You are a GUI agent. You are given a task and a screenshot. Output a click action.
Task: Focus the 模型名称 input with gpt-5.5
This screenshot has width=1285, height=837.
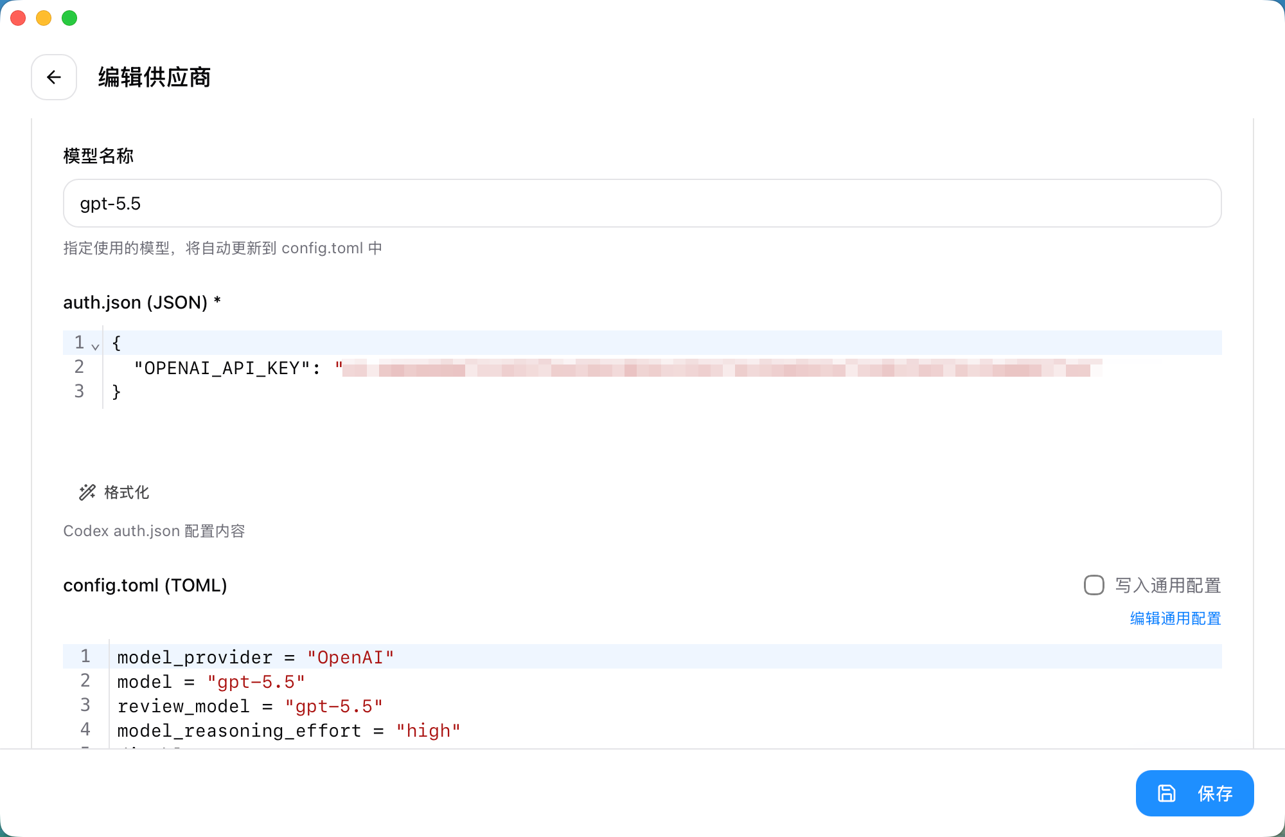click(x=642, y=203)
